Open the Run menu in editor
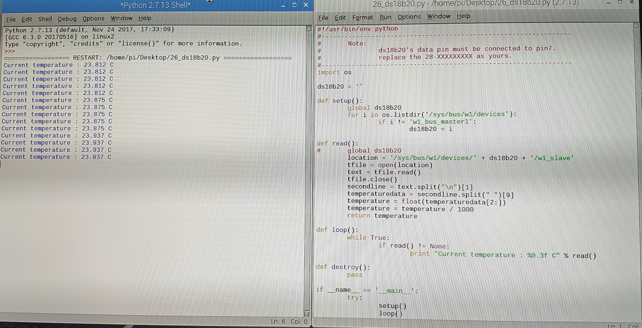 point(386,17)
